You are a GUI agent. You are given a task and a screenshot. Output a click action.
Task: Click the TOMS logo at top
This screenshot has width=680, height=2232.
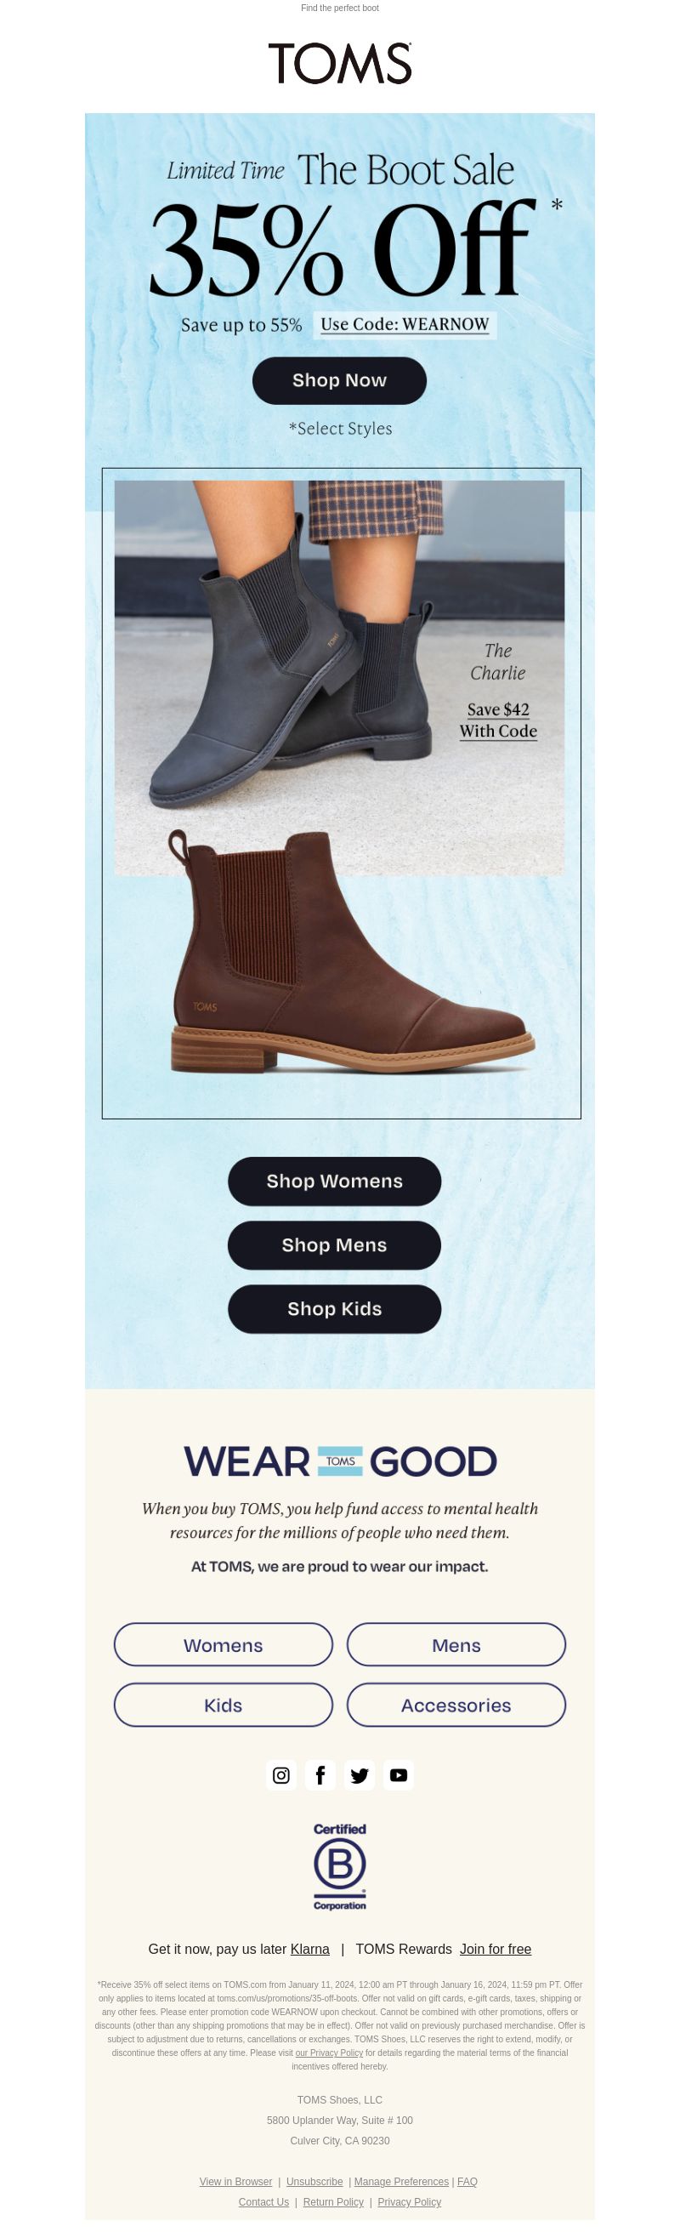pyautogui.click(x=339, y=63)
